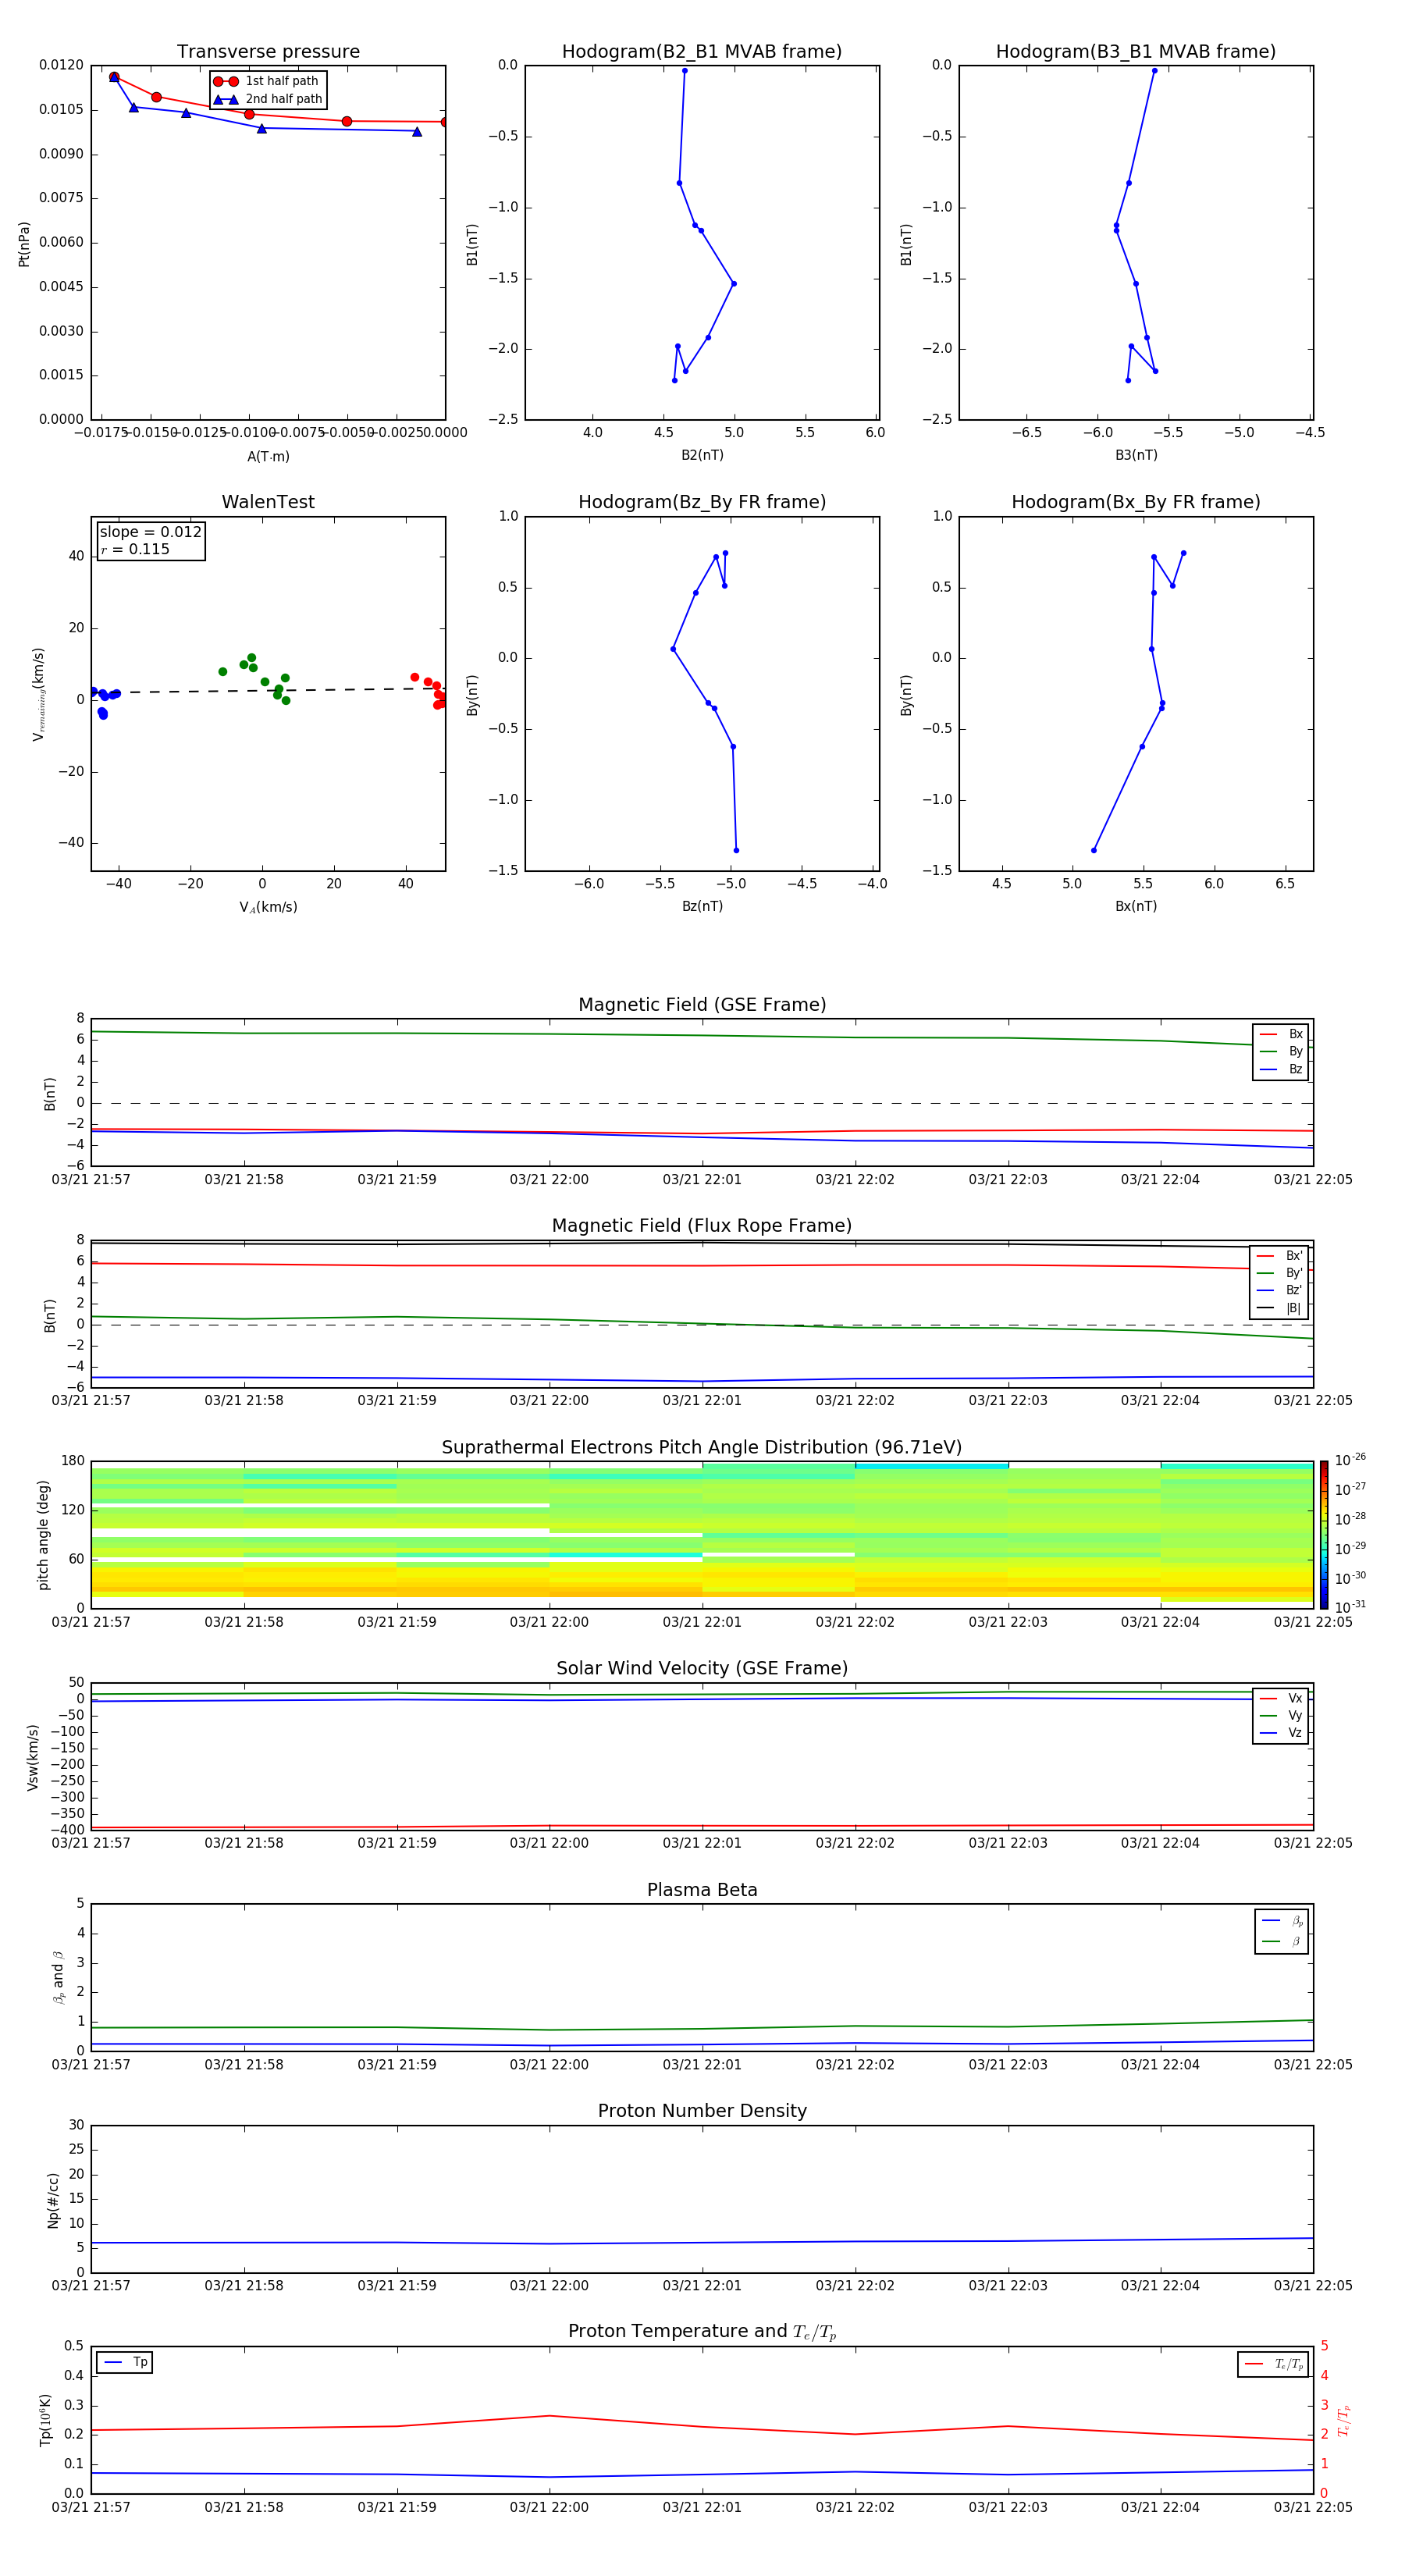Click the '10^-31' color bar label
This screenshot has width=1405, height=2576.
tap(1350, 1607)
